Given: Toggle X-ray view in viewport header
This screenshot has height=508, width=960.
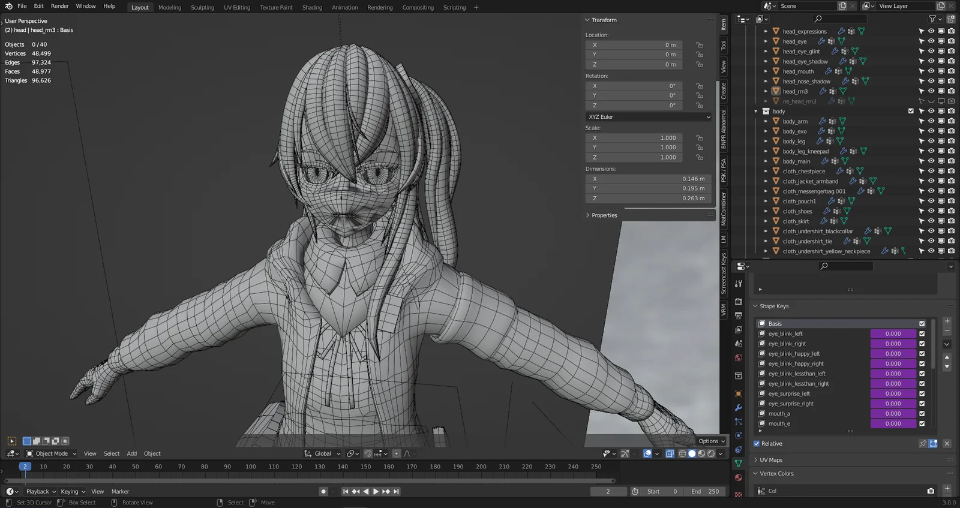Looking at the screenshot, I should tap(670, 454).
